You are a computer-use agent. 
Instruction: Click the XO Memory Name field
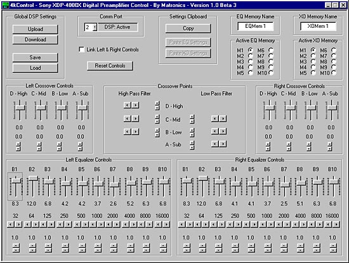(x=318, y=26)
